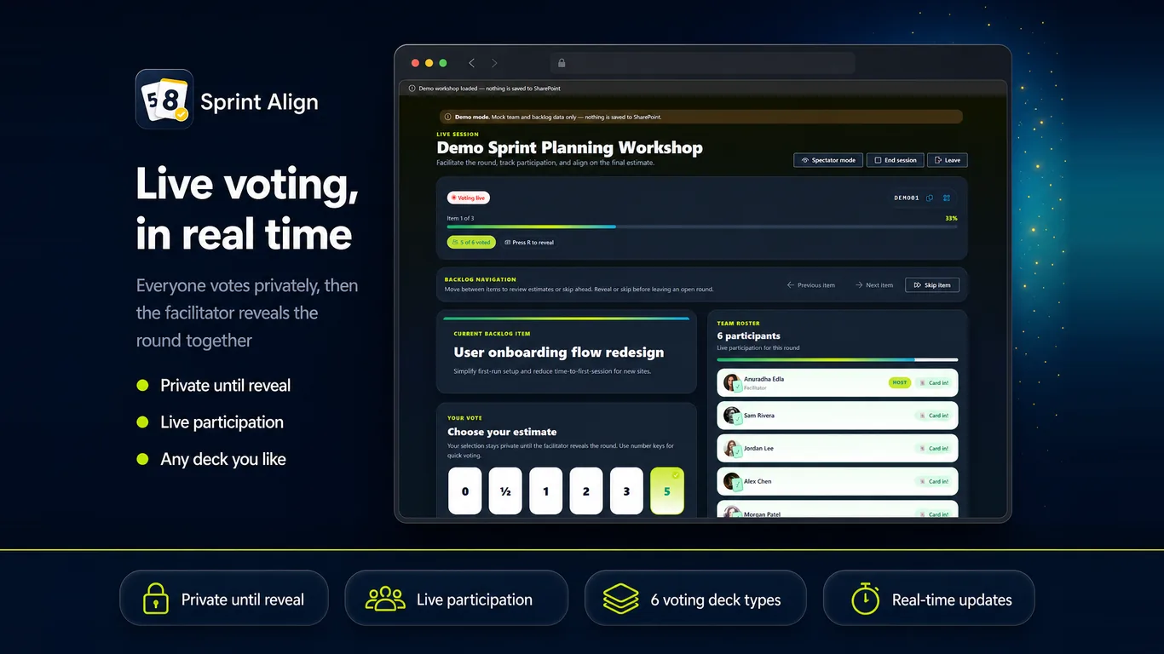Click Anuradha Edla's avatar
This screenshot has width=1164, height=654.
(x=732, y=382)
